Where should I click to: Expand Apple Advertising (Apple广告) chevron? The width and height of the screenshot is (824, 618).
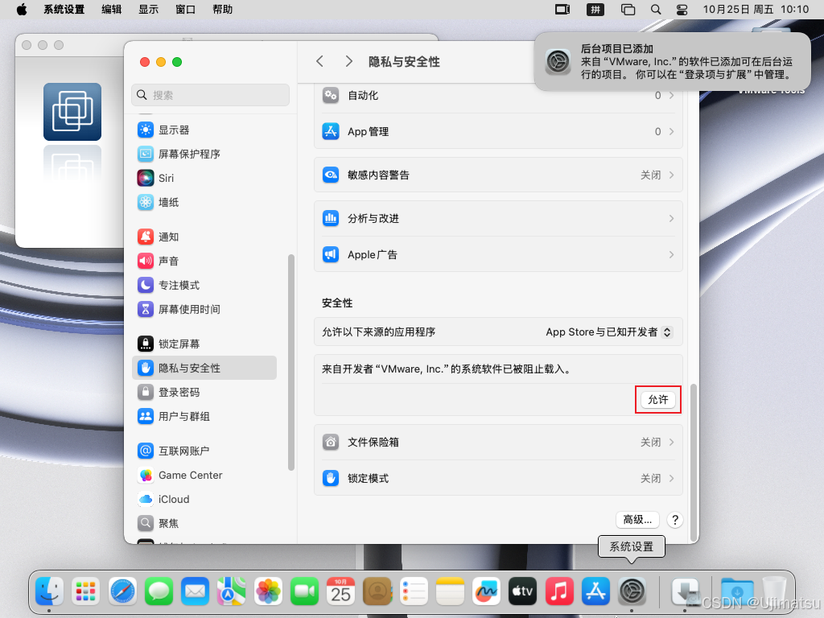672,255
